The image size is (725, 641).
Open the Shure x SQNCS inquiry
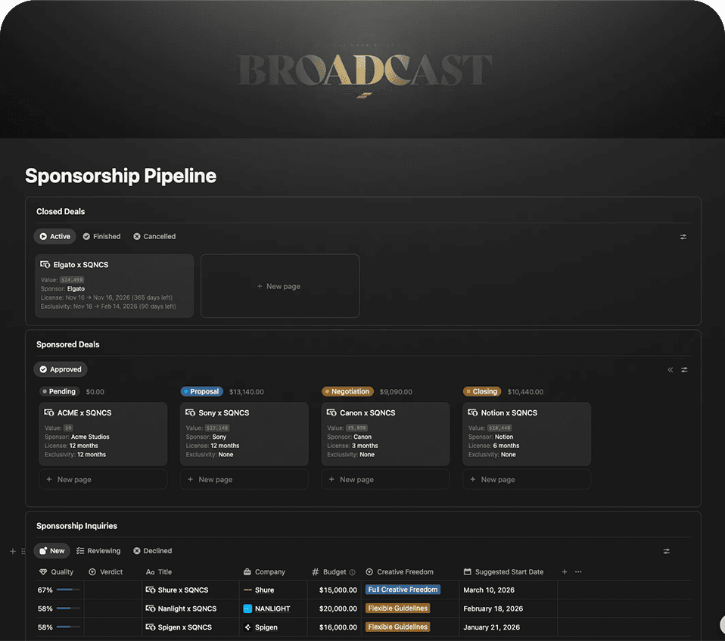[182, 590]
